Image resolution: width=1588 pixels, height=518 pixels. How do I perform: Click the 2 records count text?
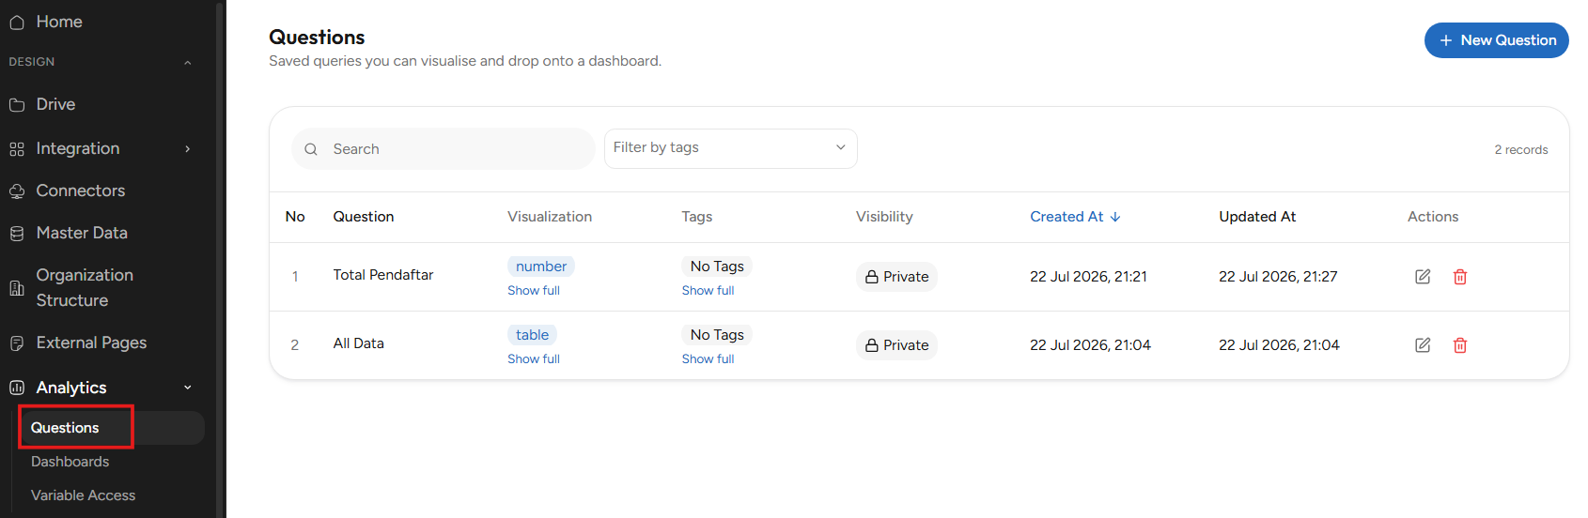1521,150
